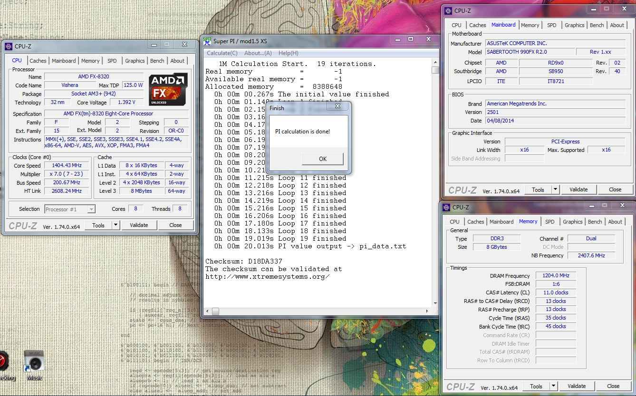This screenshot has height=396, width=636.
Task: Select Memory tab in Mainboard window
Action: [530, 25]
